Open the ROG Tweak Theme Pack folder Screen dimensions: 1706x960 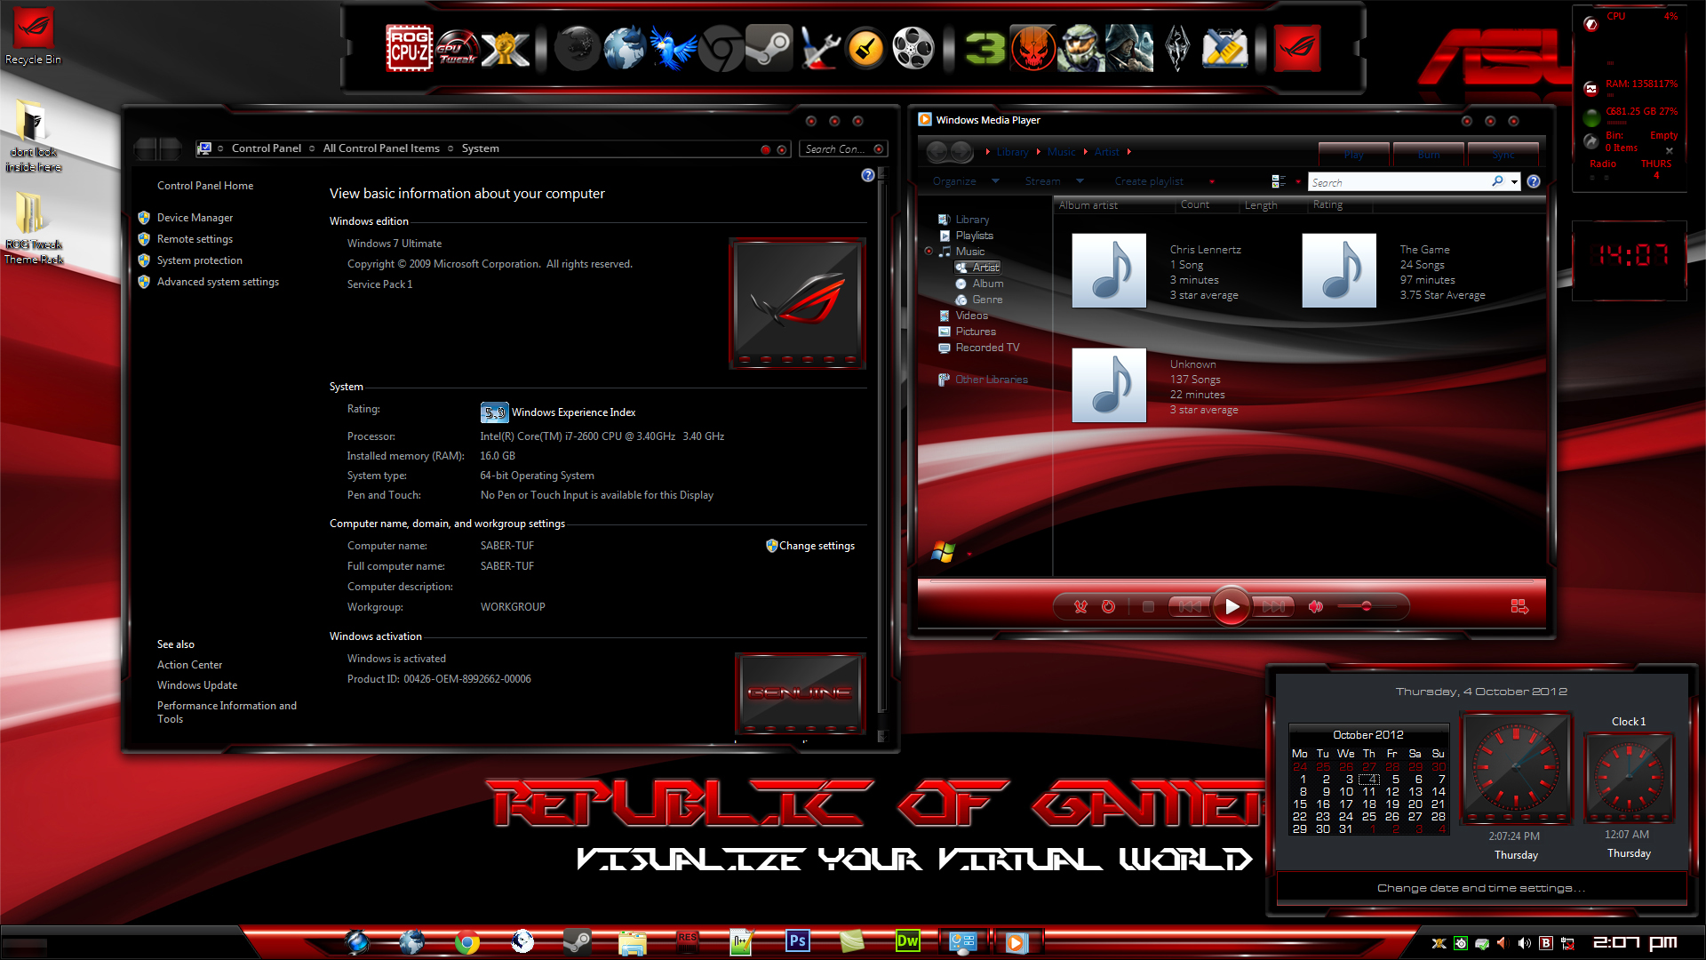click(x=33, y=228)
